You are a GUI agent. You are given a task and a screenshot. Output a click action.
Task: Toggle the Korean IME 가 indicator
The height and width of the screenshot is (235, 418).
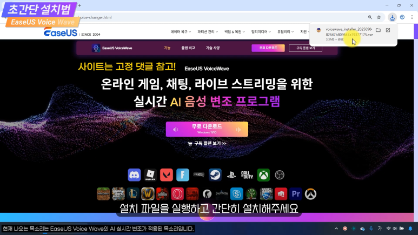pyautogui.click(x=380, y=229)
